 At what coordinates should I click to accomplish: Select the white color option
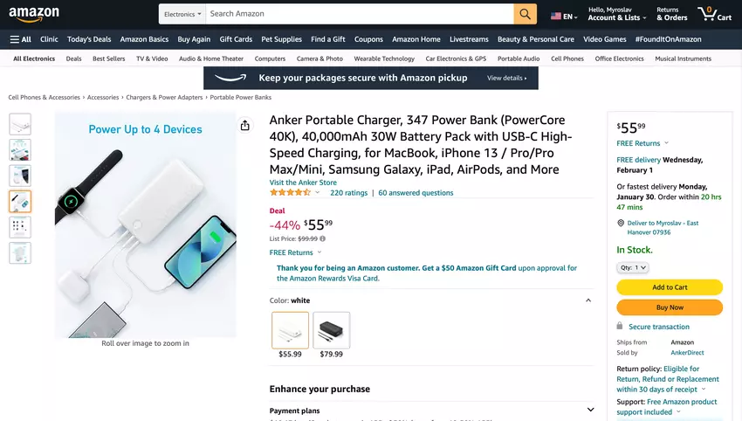pos(290,330)
